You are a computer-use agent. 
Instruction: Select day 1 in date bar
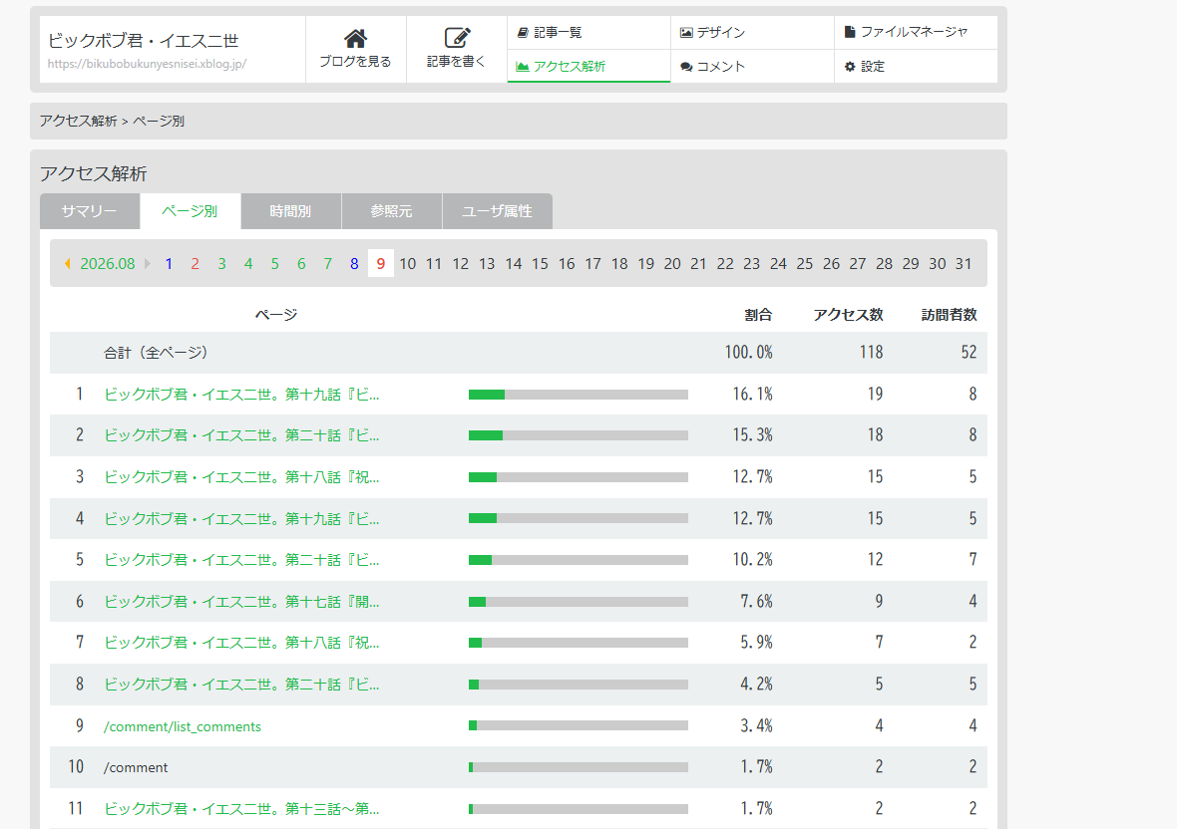(169, 264)
